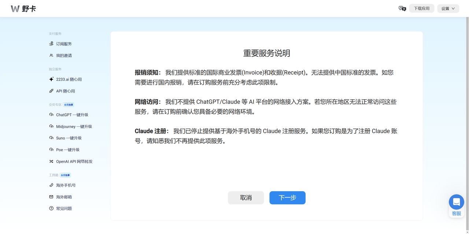Click the 会员独享 badge beside 工具箱

tap(65, 175)
